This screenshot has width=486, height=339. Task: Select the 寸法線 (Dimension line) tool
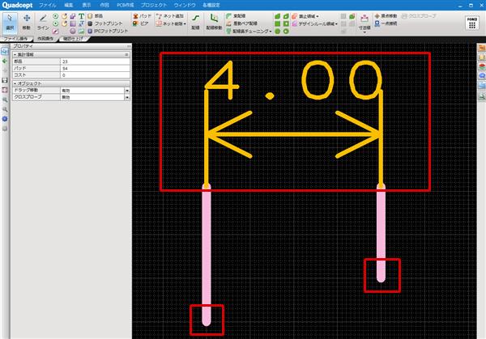click(x=365, y=22)
